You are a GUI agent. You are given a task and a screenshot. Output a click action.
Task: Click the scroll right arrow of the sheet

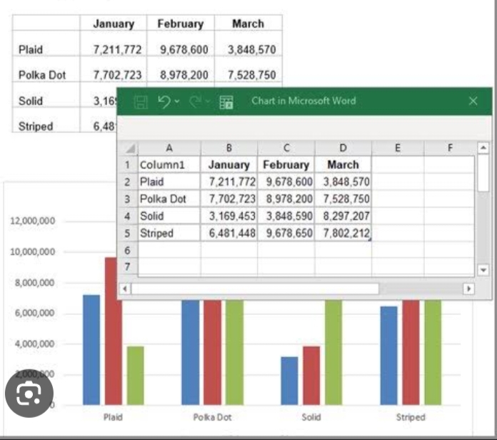point(468,289)
